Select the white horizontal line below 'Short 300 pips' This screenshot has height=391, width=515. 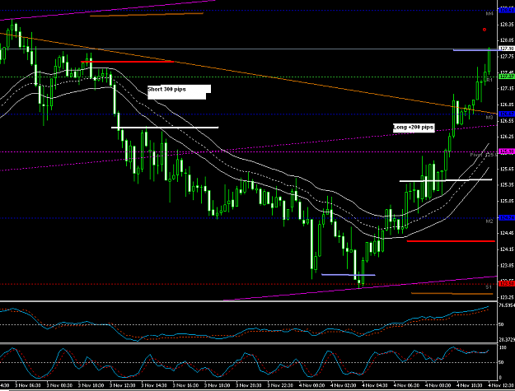click(165, 128)
